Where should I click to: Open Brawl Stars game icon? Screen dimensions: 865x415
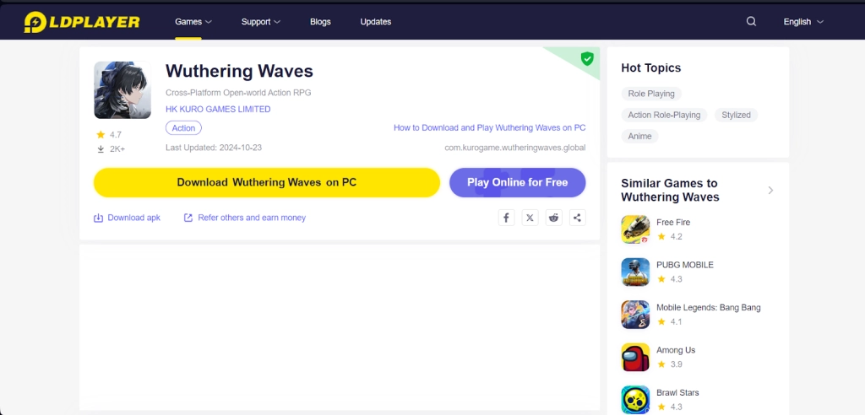pos(635,400)
